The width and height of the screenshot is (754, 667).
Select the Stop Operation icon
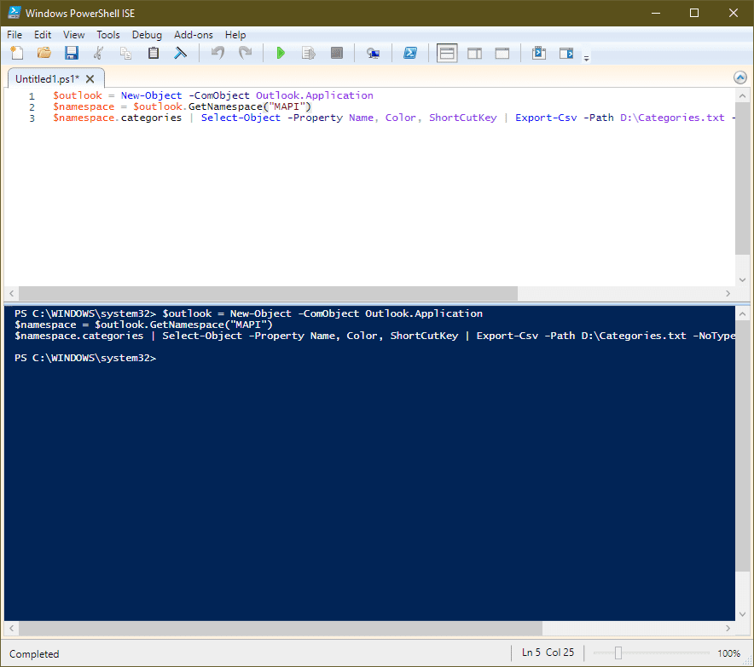coord(336,52)
